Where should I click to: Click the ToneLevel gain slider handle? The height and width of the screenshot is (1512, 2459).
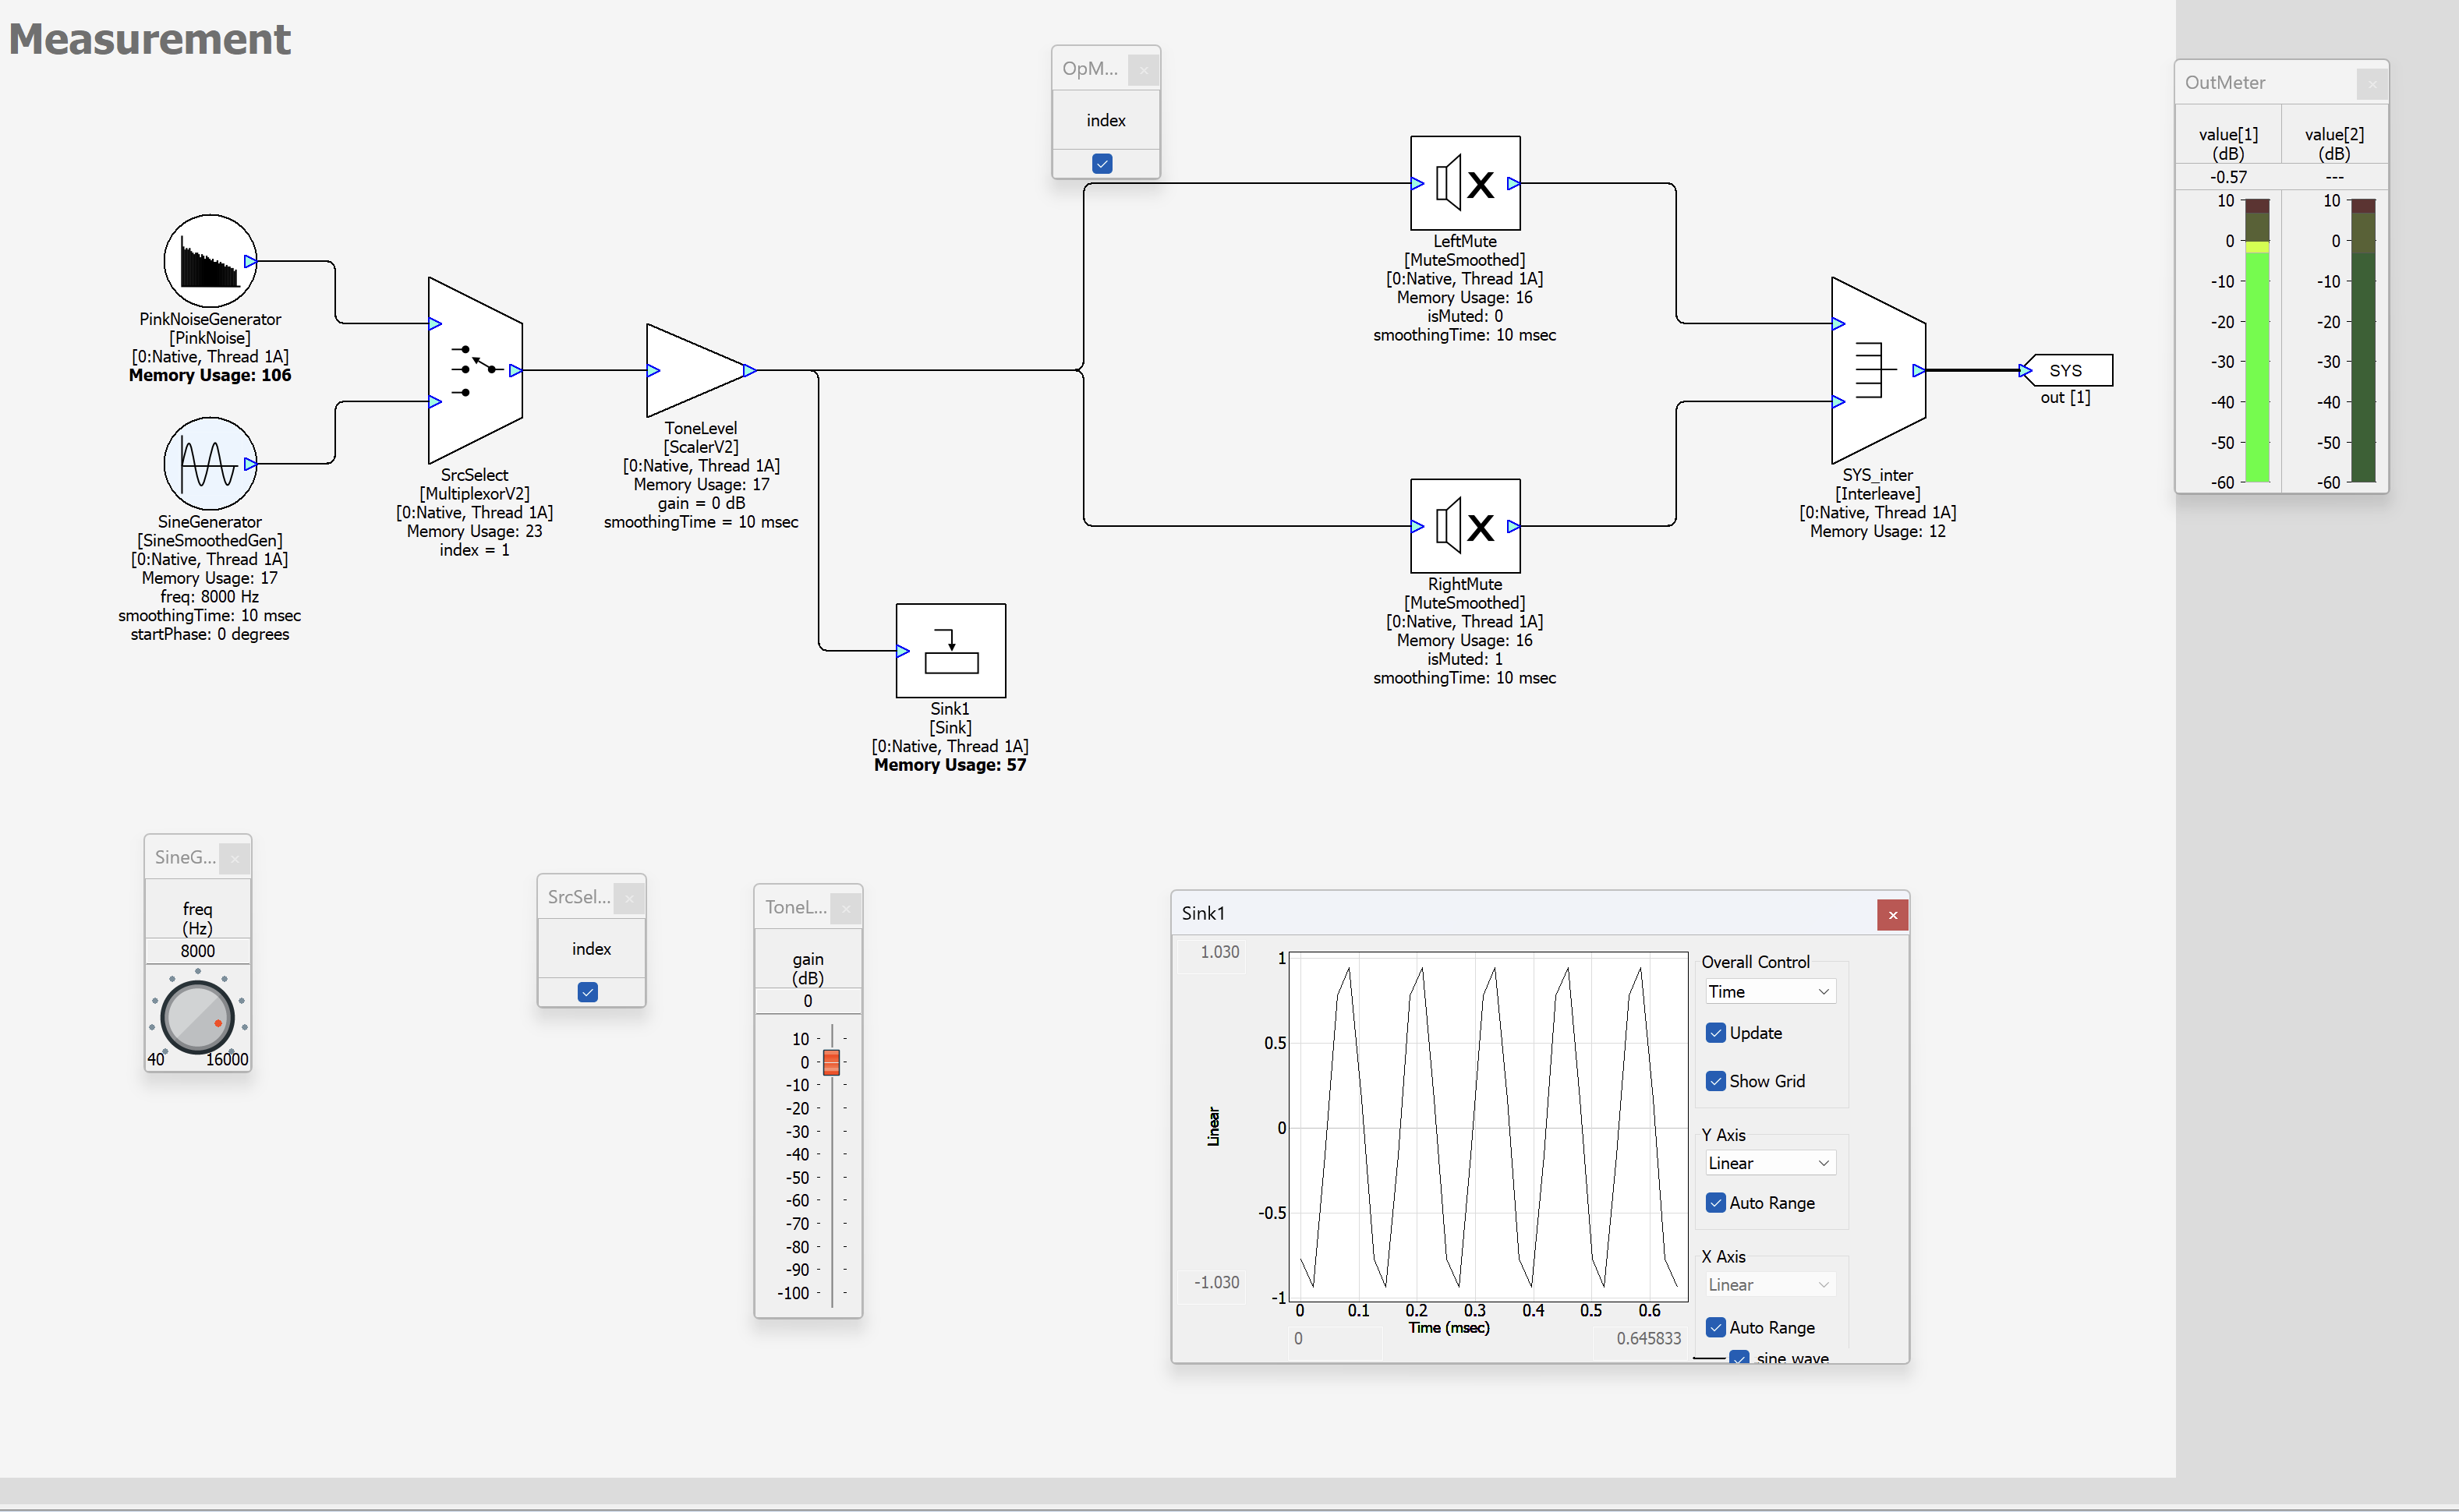coord(831,1062)
